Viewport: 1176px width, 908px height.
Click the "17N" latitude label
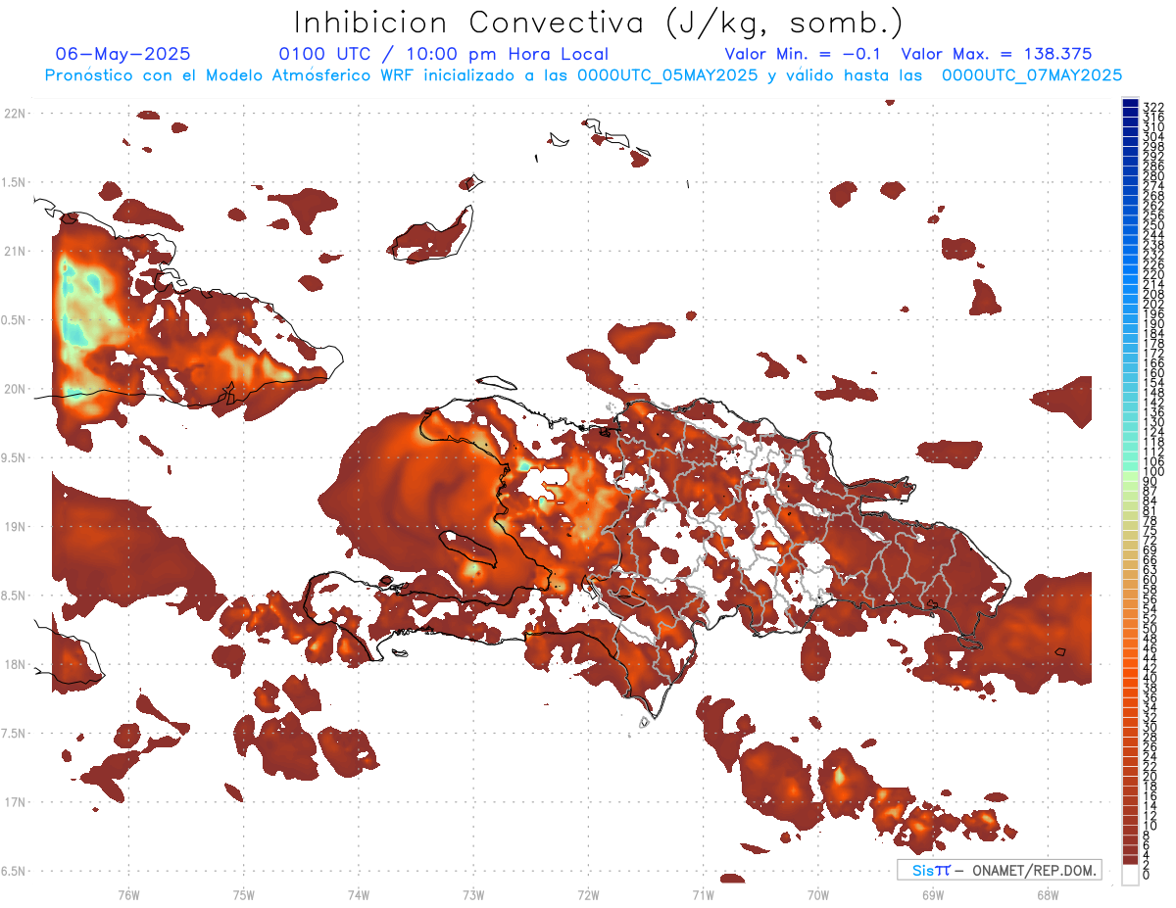point(15,801)
